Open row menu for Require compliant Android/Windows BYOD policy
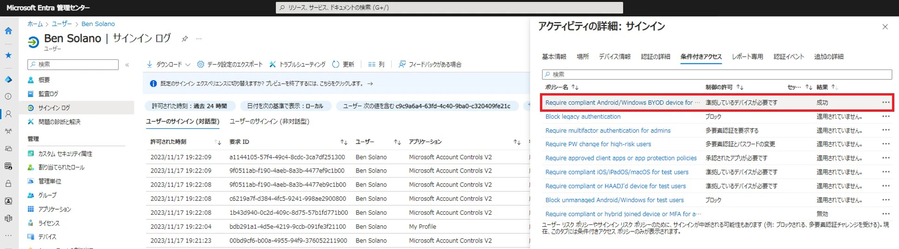The height and width of the screenshot is (249, 899). click(886, 102)
